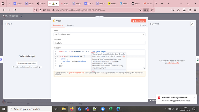Image resolution: width=199 pixels, height=112 pixels.
Task: Click the browser forward arrow
Action: pos(9,10)
